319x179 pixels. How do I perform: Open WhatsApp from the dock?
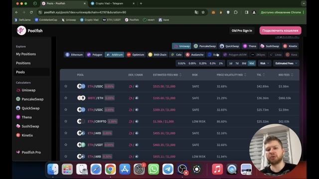click(x=154, y=169)
